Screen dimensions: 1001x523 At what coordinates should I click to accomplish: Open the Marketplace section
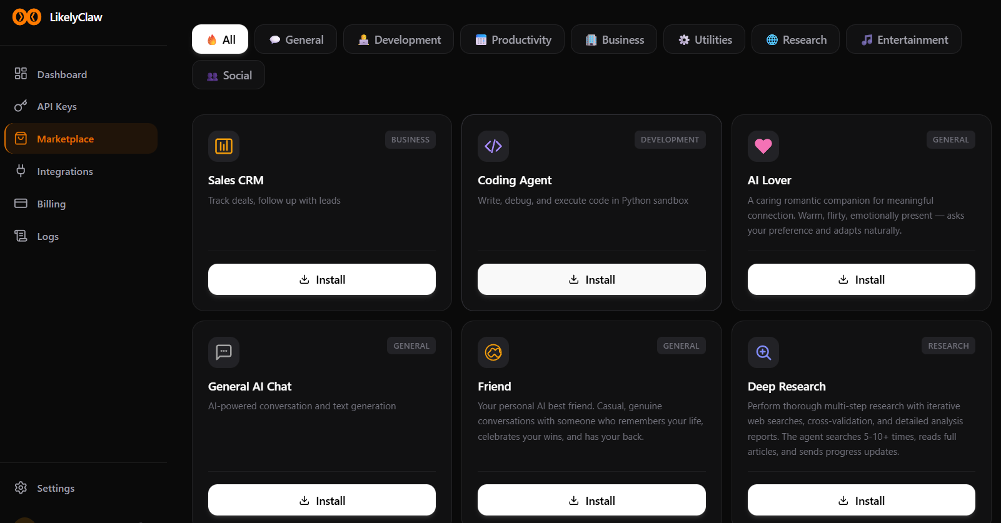pyautogui.click(x=66, y=138)
